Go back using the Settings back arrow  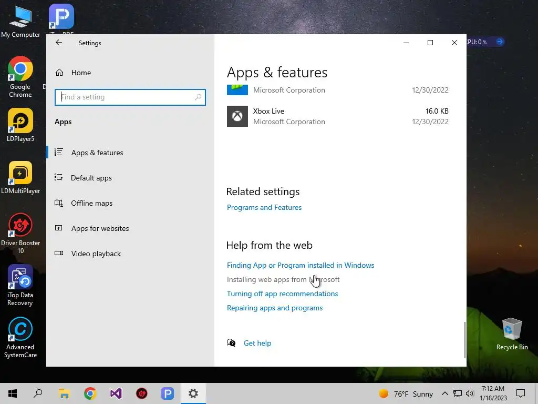click(x=59, y=43)
